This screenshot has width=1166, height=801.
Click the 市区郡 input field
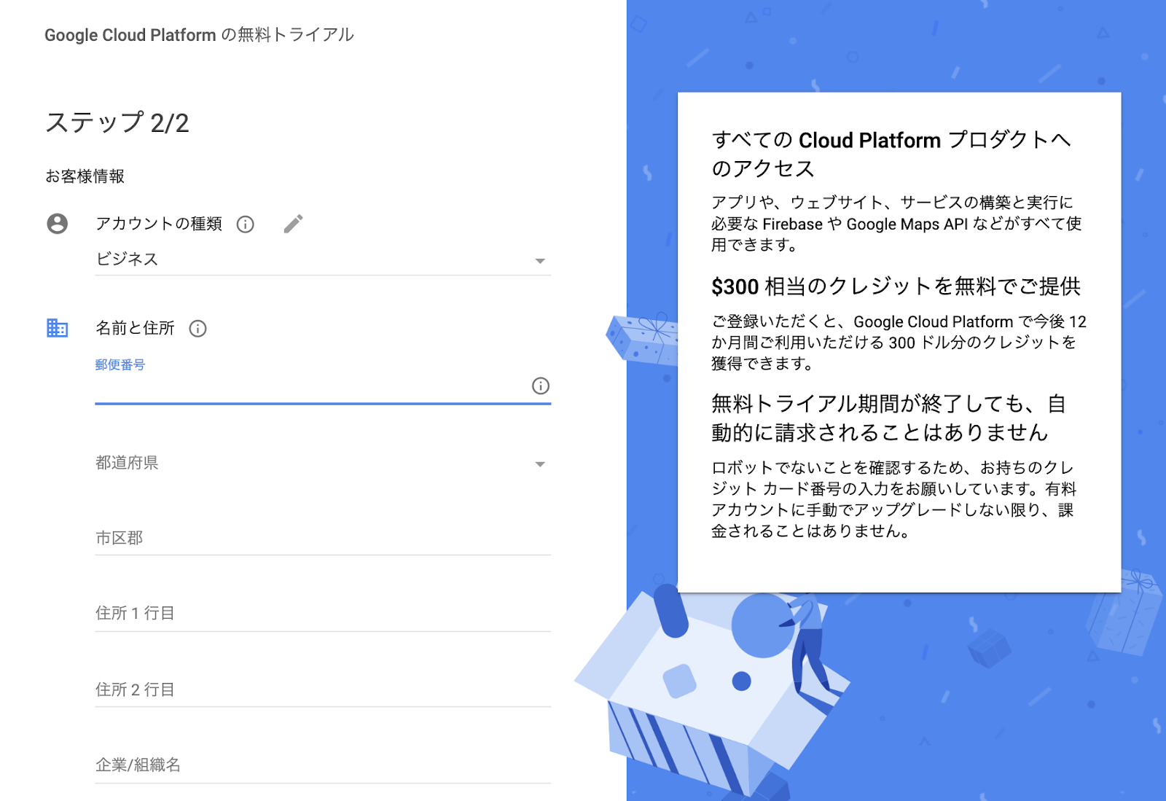(x=323, y=538)
